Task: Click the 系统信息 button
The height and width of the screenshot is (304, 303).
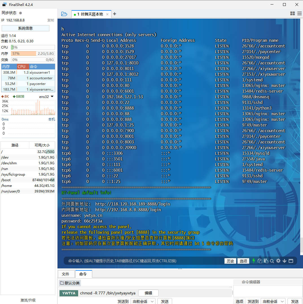Action: pyautogui.click(x=25, y=28)
